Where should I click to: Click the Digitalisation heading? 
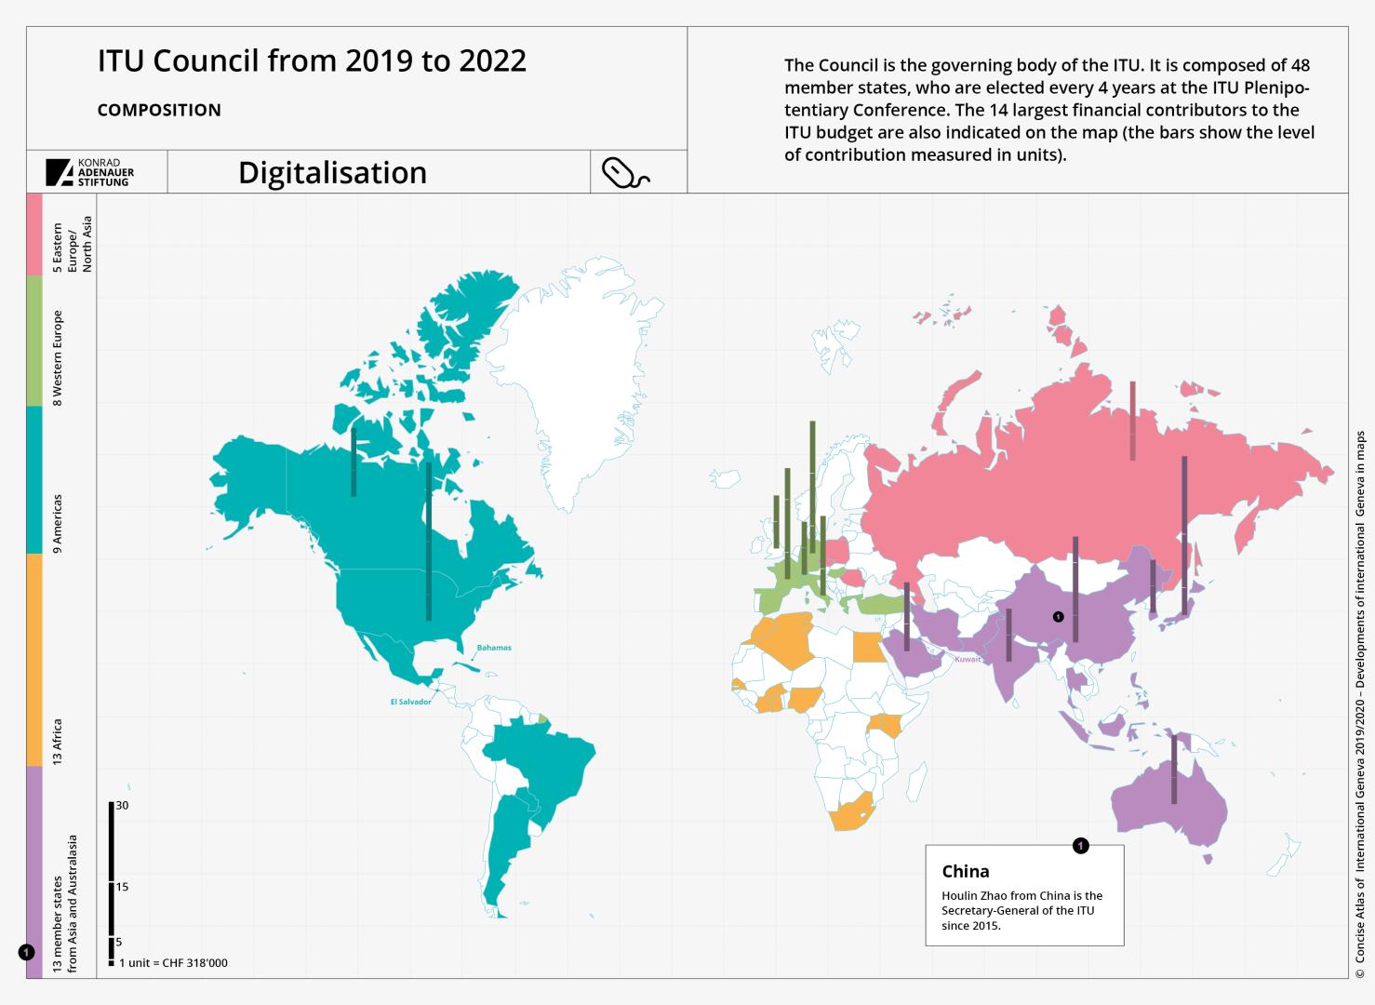point(332,173)
